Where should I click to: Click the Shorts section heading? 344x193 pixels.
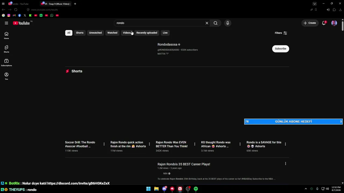(77, 71)
